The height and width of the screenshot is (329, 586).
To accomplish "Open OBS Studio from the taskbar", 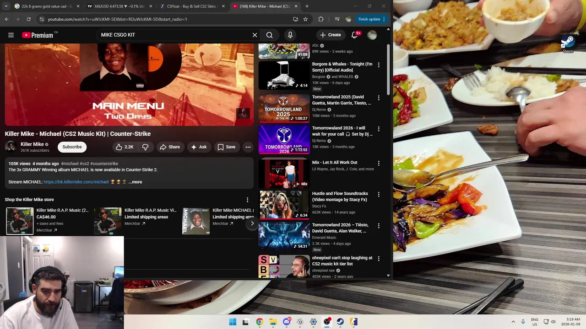I will (x=327, y=322).
